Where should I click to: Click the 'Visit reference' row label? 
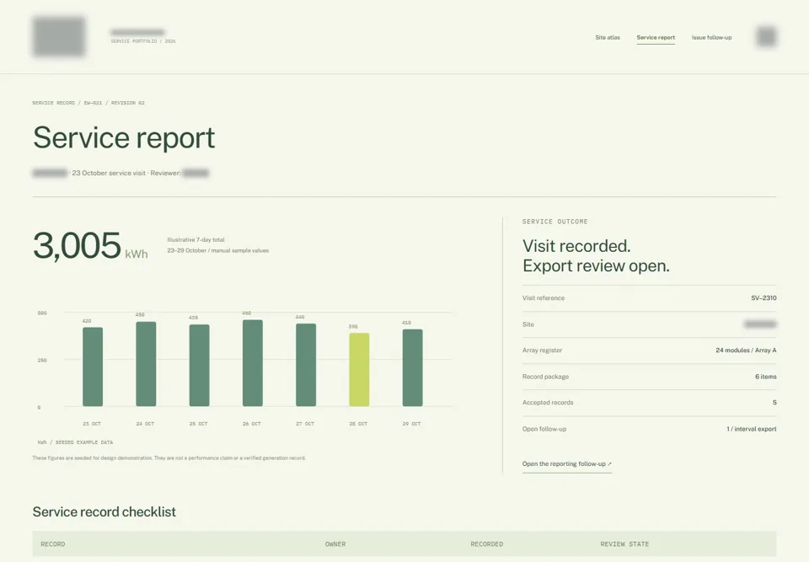(544, 298)
